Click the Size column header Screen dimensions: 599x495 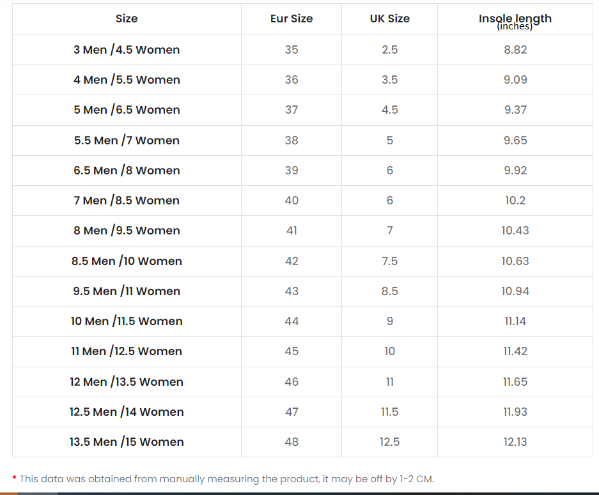tap(127, 19)
